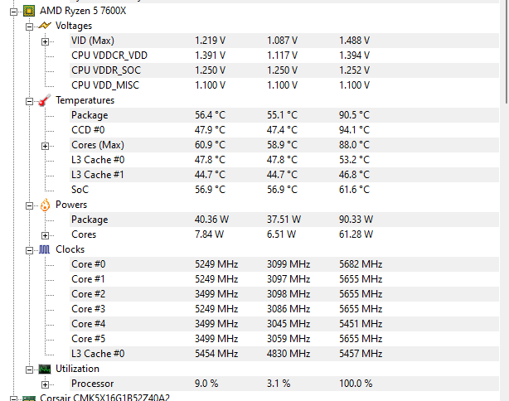Expand the Cores (Max) temperature entry
Image resolution: width=509 pixels, height=401 pixels.
click(x=46, y=145)
